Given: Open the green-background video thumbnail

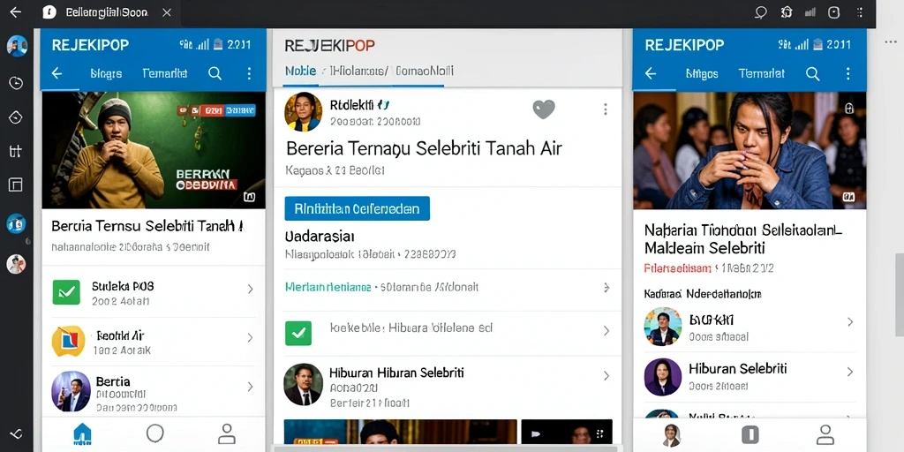Looking at the screenshot, I should point(154,150).
